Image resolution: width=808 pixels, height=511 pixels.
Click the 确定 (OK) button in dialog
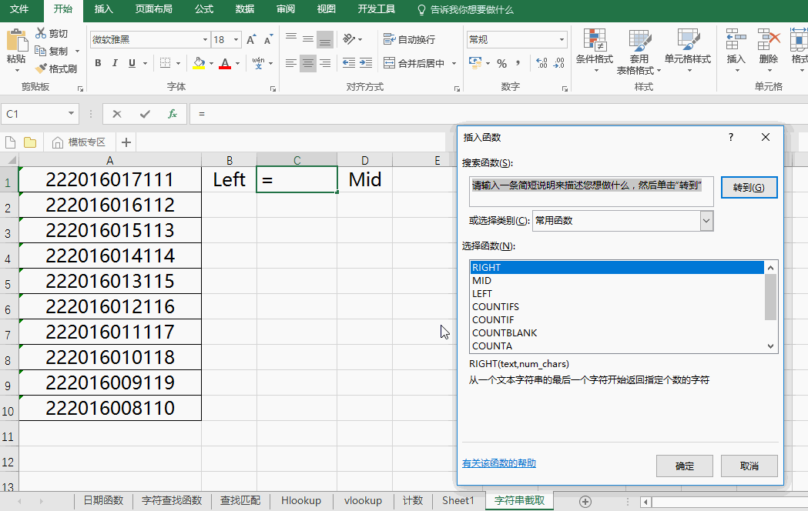(684, 466)
